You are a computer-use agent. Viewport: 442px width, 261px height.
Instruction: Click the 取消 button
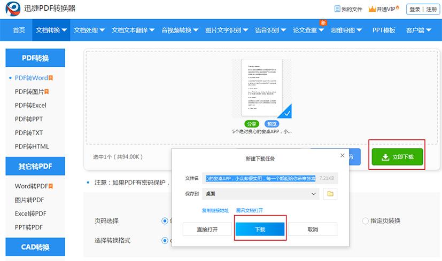(x=313, y=229)
